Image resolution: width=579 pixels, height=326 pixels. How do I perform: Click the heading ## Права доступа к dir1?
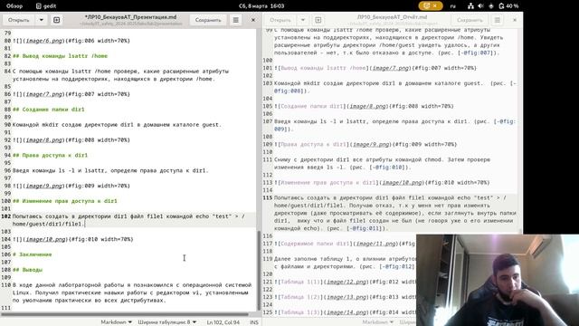pyautogui.click(x=50, y=155)
